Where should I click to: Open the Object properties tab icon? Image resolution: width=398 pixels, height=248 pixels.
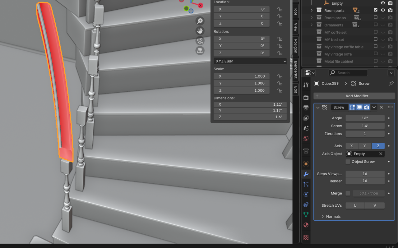tap(306, 164)
